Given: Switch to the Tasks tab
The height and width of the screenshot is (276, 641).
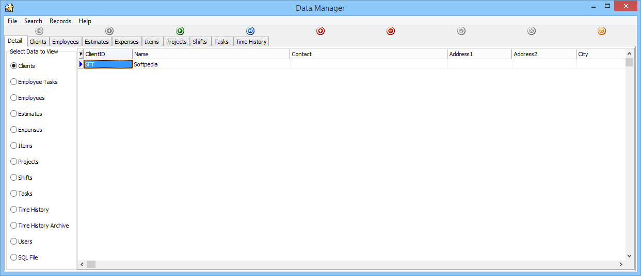Looking at the screenshot, I should [221, 42].
